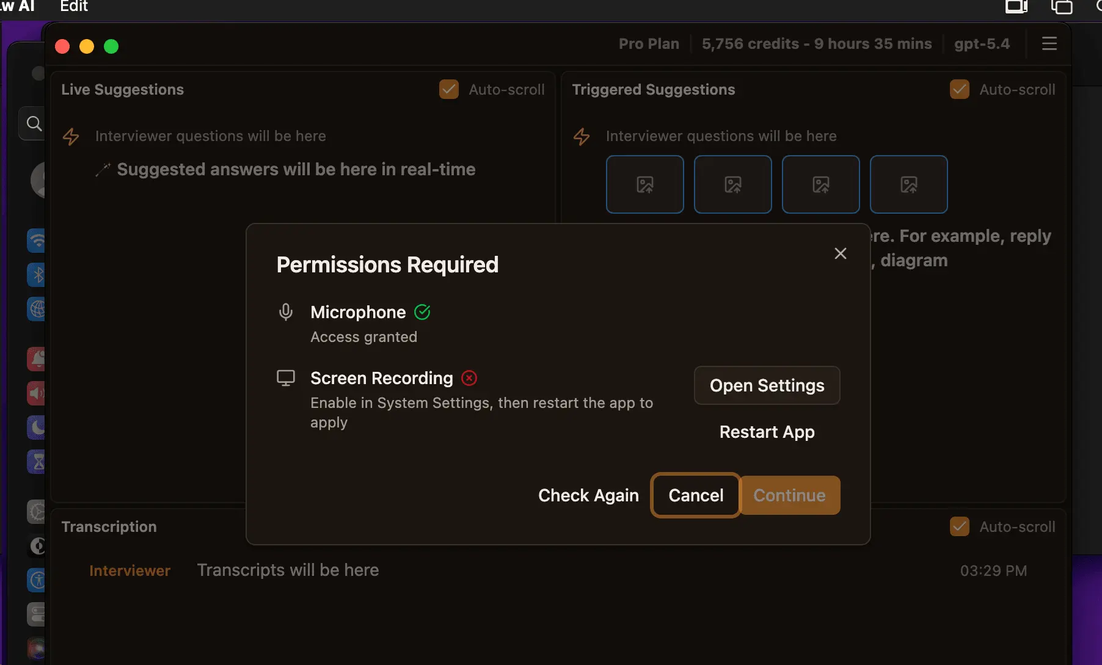This screenshot has width=1102, height=665.
Task: Click the lightning bolt icon in Triggered Suggestions
Action: pyautogui.click(x=582, y=136)
